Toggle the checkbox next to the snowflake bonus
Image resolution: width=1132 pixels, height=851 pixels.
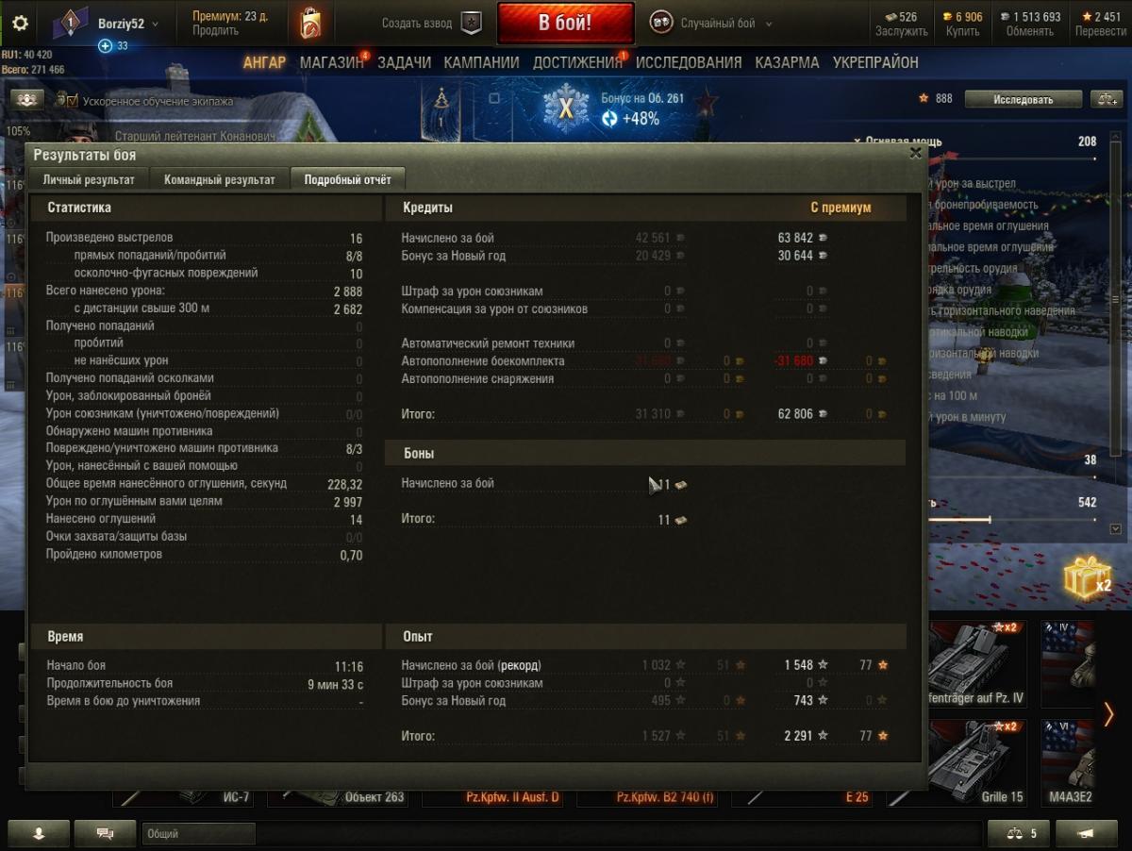pos(494,98)
